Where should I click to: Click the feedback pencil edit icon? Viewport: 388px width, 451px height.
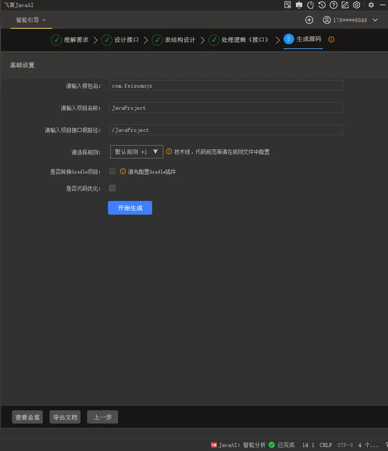point(345,5)
